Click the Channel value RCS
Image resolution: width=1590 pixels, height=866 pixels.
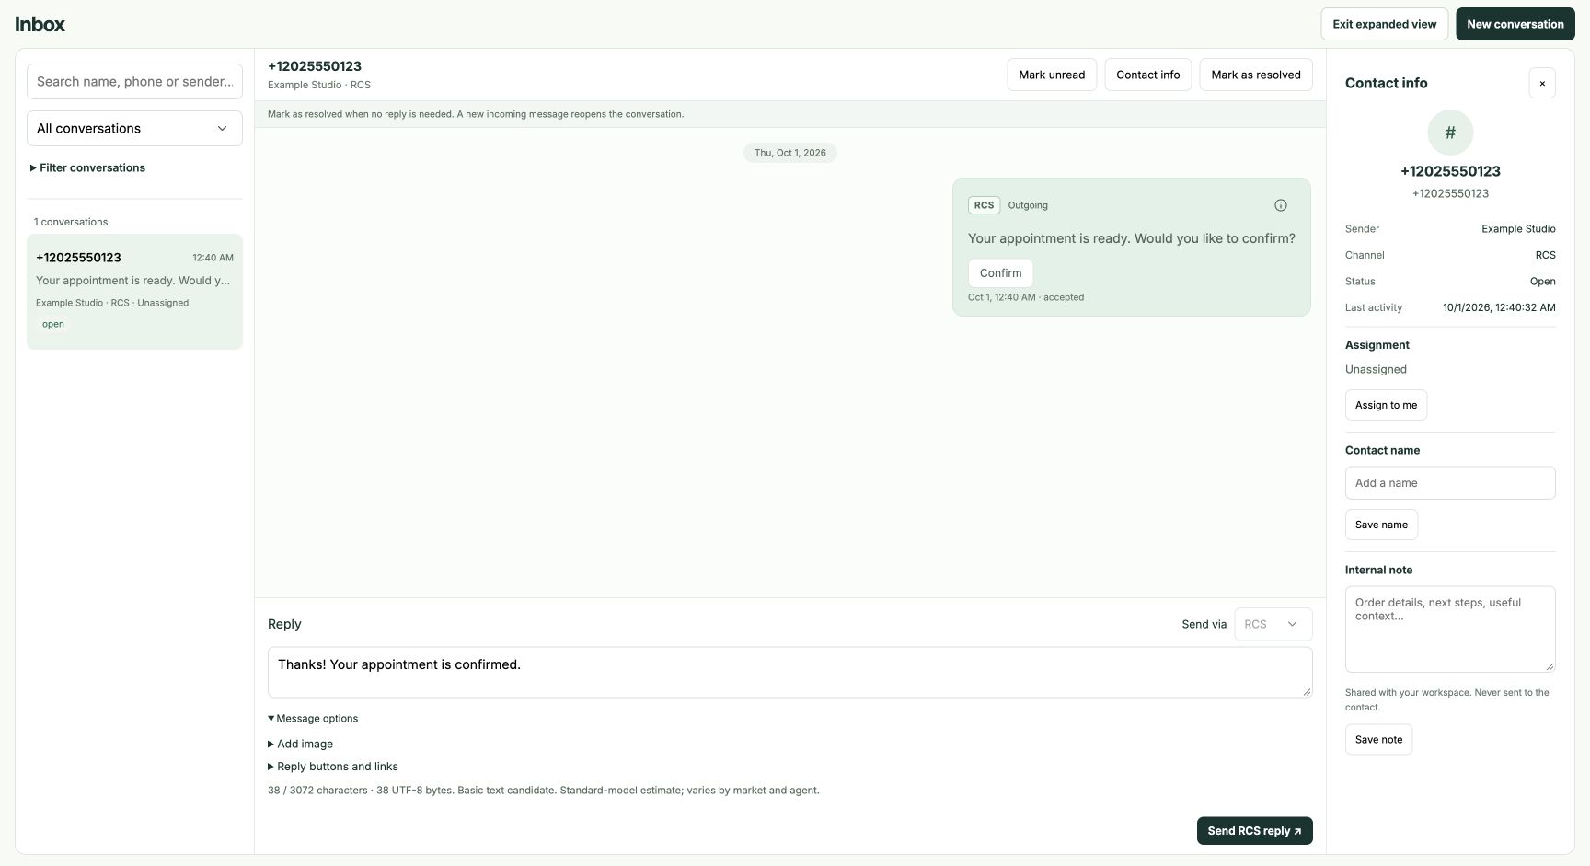(1546, 255)
